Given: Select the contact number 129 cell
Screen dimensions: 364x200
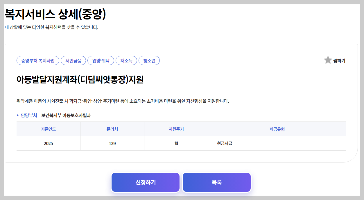Looking at the screenshot, I should [x=112, y=143].
